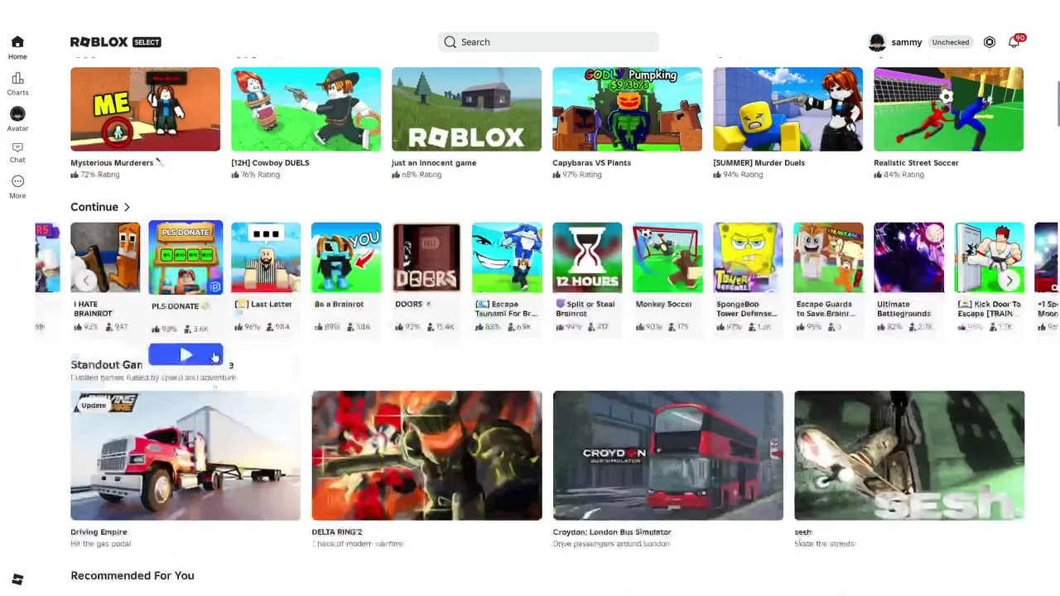Click the DELTA RING 2 title text

[337, 532]
